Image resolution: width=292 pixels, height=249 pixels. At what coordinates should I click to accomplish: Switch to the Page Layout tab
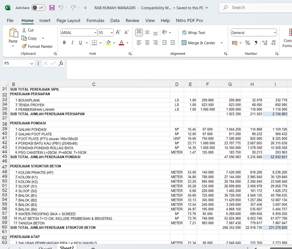68,21
